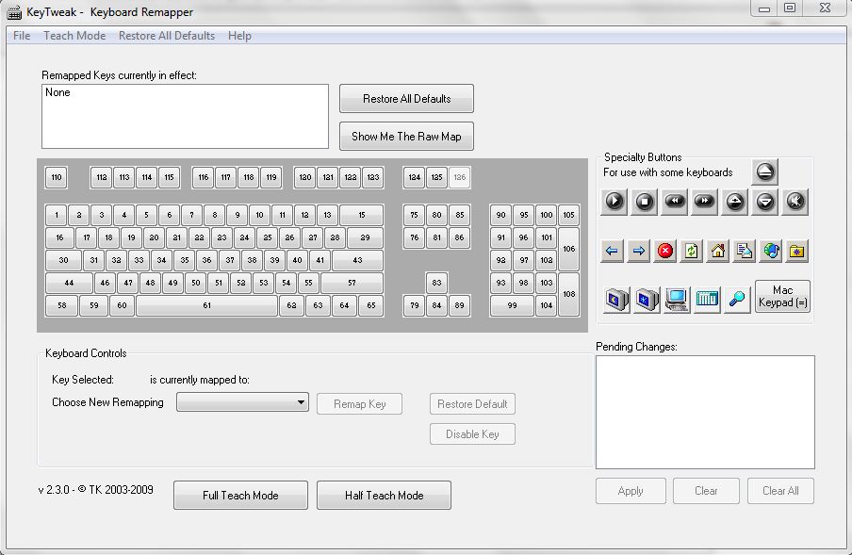The image size is (852, 555).
Task: Select keyboard key 16
Action: click(x=59, y=237)
